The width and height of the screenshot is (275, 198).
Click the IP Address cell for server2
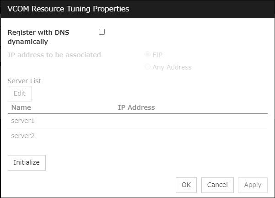183,136
